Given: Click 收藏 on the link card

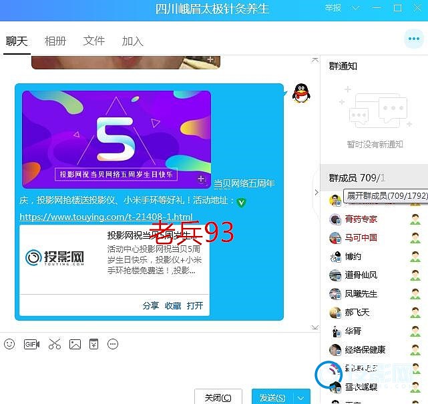Looking at the screenshot, I should [x=173, y=305].
